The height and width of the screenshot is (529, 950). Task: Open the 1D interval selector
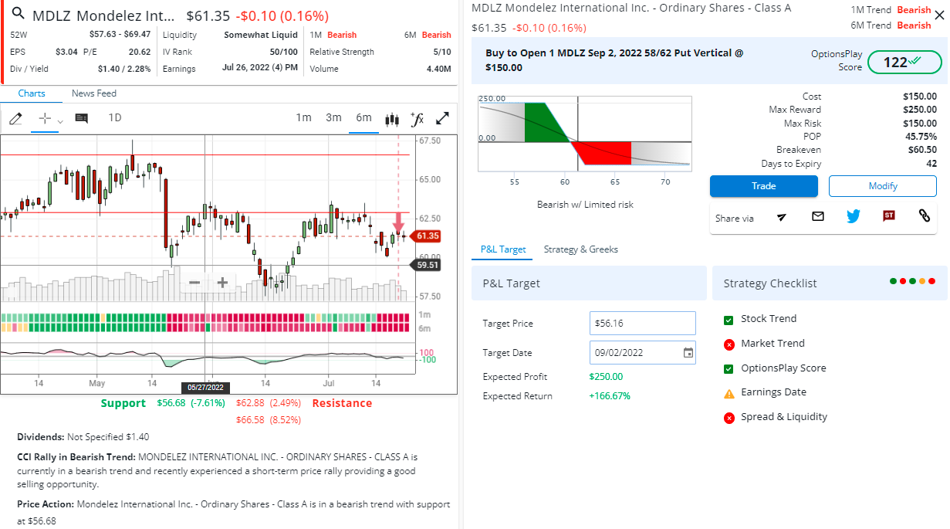coord(115,117)
